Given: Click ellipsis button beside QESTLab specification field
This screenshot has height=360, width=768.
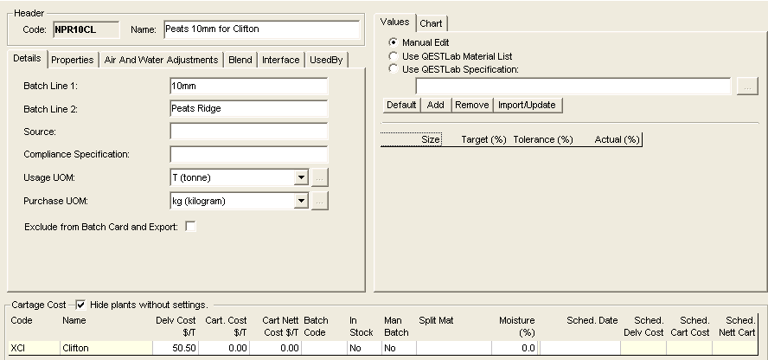Looking at the screenshot, I should (x=747, y=86).
